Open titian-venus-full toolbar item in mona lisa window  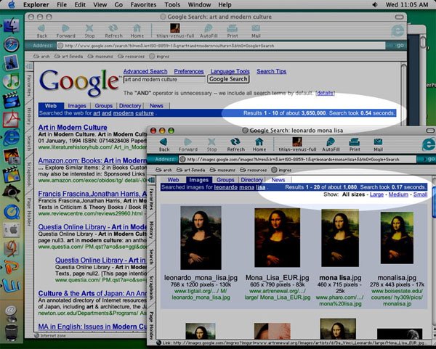(297, 144)
